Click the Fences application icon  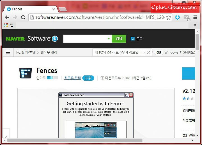[26, 73]
